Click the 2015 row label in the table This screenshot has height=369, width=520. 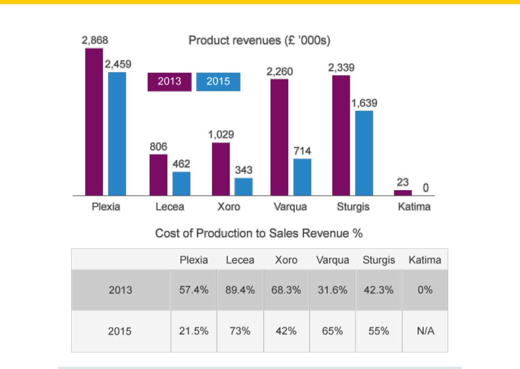coord(120,331)
